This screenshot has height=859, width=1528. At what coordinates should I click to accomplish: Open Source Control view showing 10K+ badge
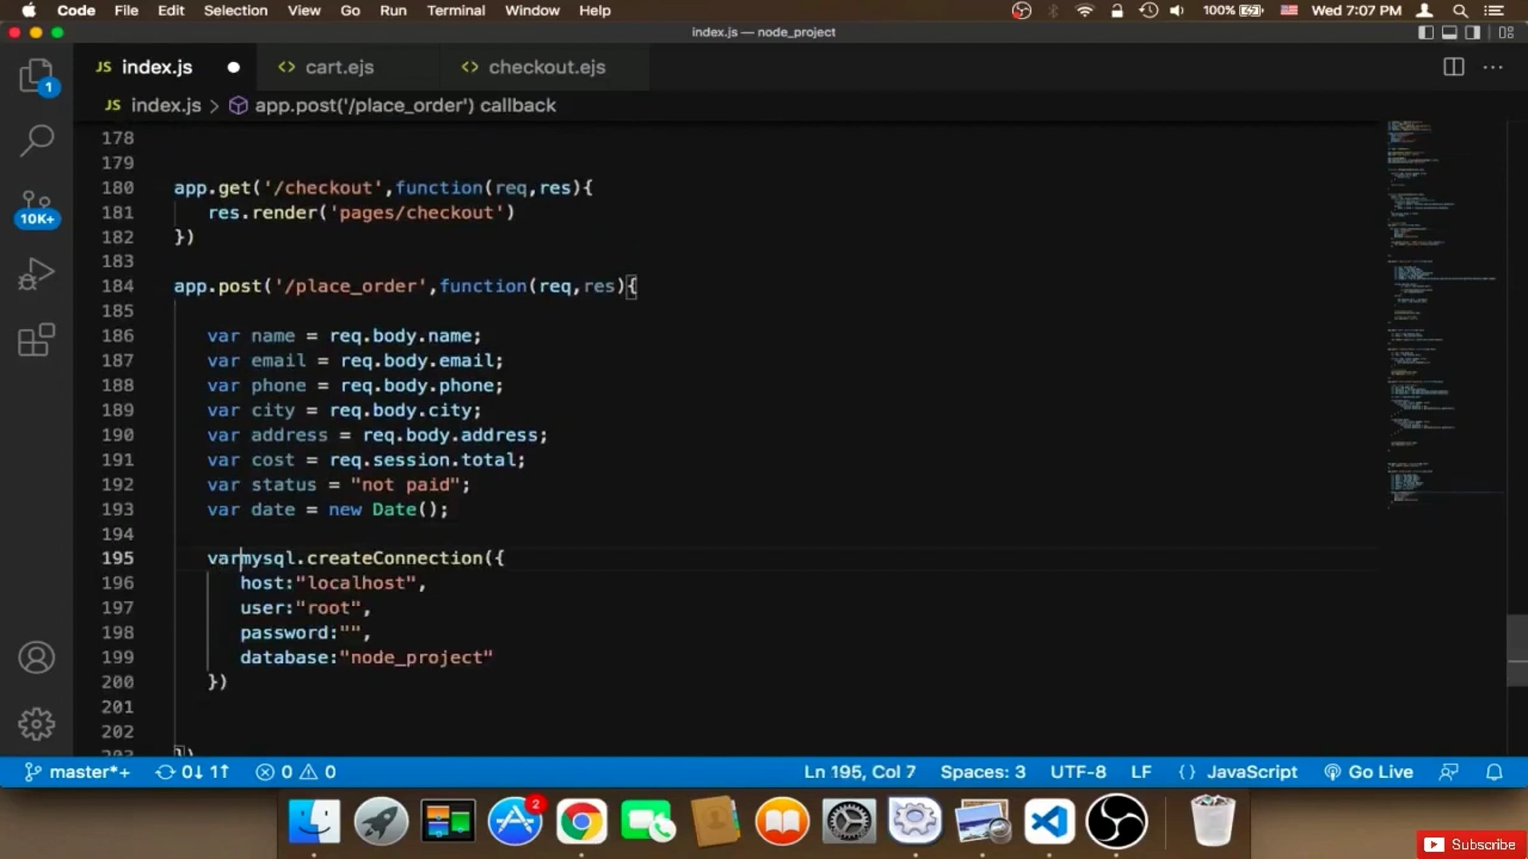36,204
